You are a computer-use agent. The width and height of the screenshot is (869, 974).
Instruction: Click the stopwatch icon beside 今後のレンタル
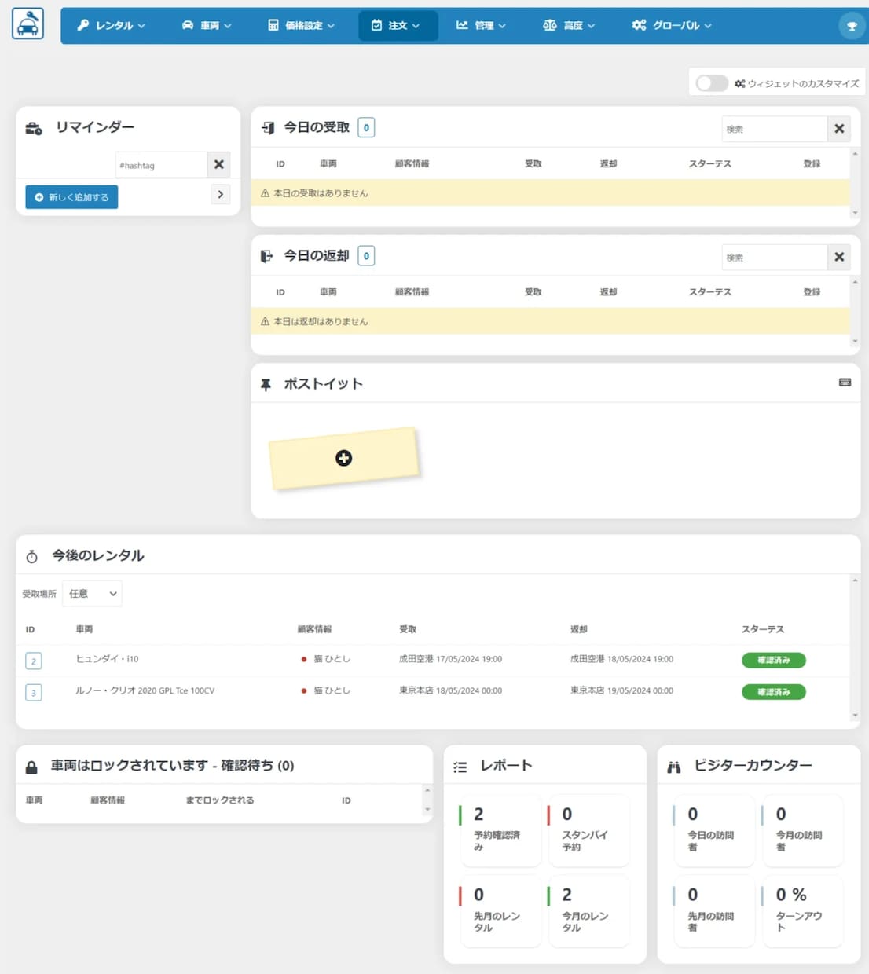tap(32, 556)
